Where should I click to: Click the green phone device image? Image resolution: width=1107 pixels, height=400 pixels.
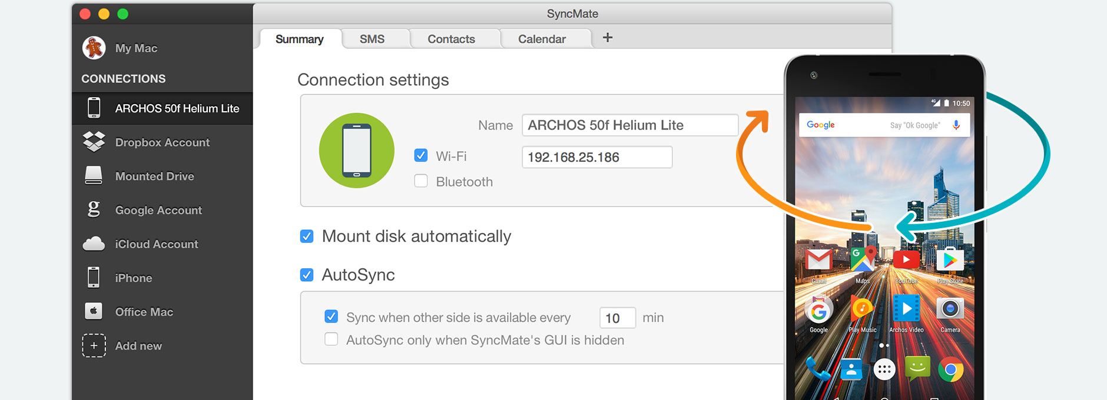pos(357,151)
